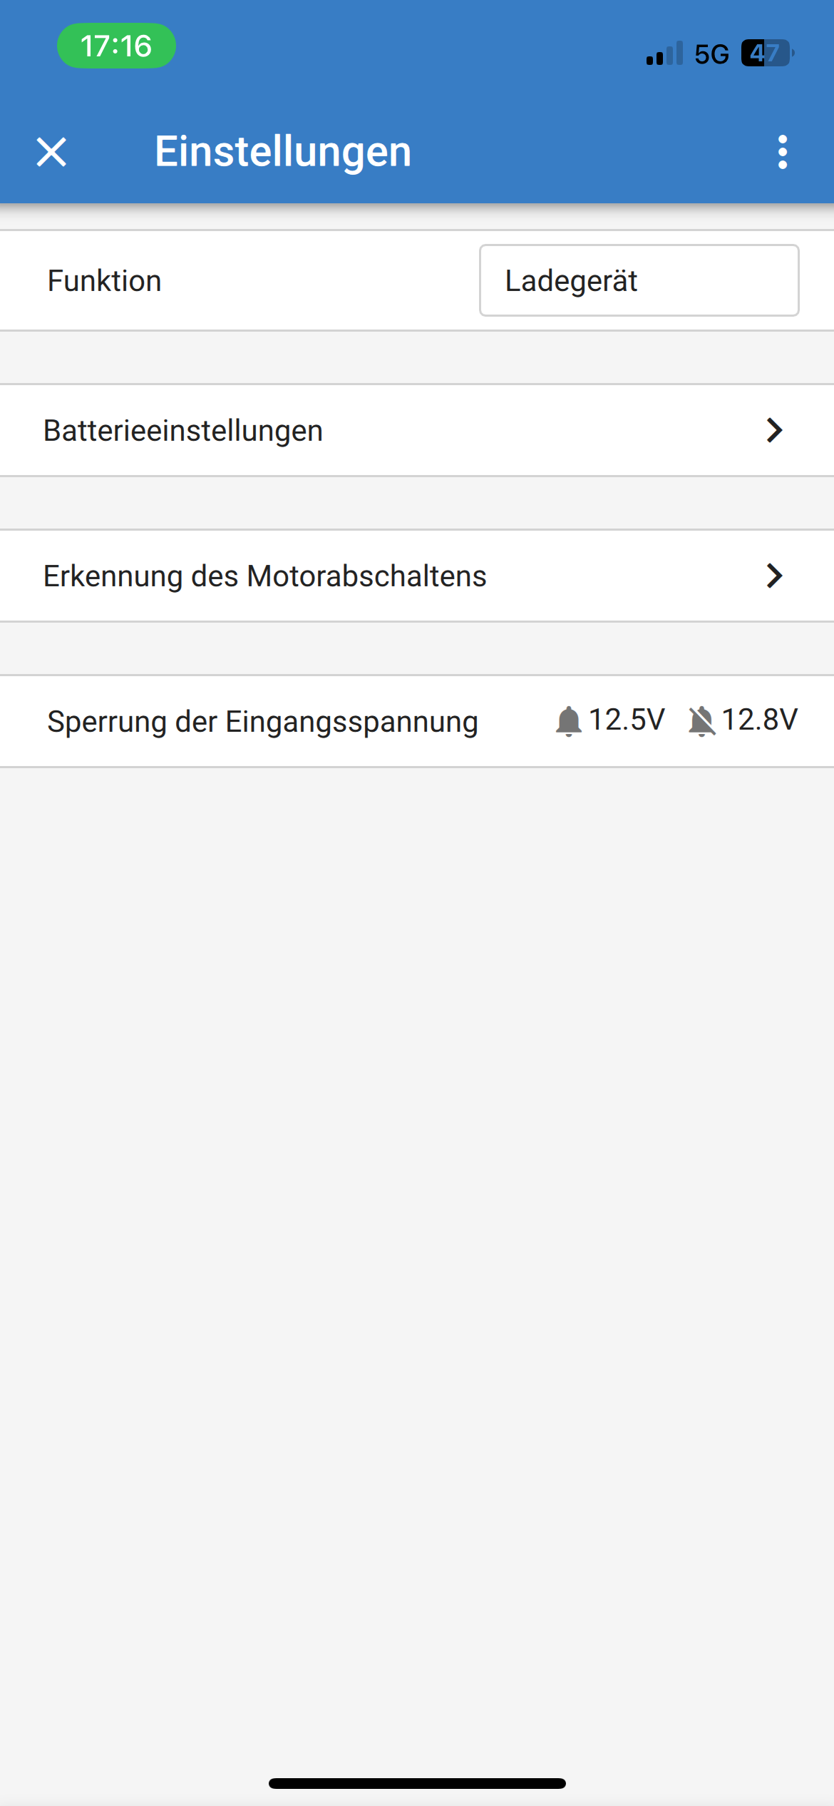Open the Funktion dropdown showing Ladegerät
The image size is (834, 1806).
click(x=639, y=280)
